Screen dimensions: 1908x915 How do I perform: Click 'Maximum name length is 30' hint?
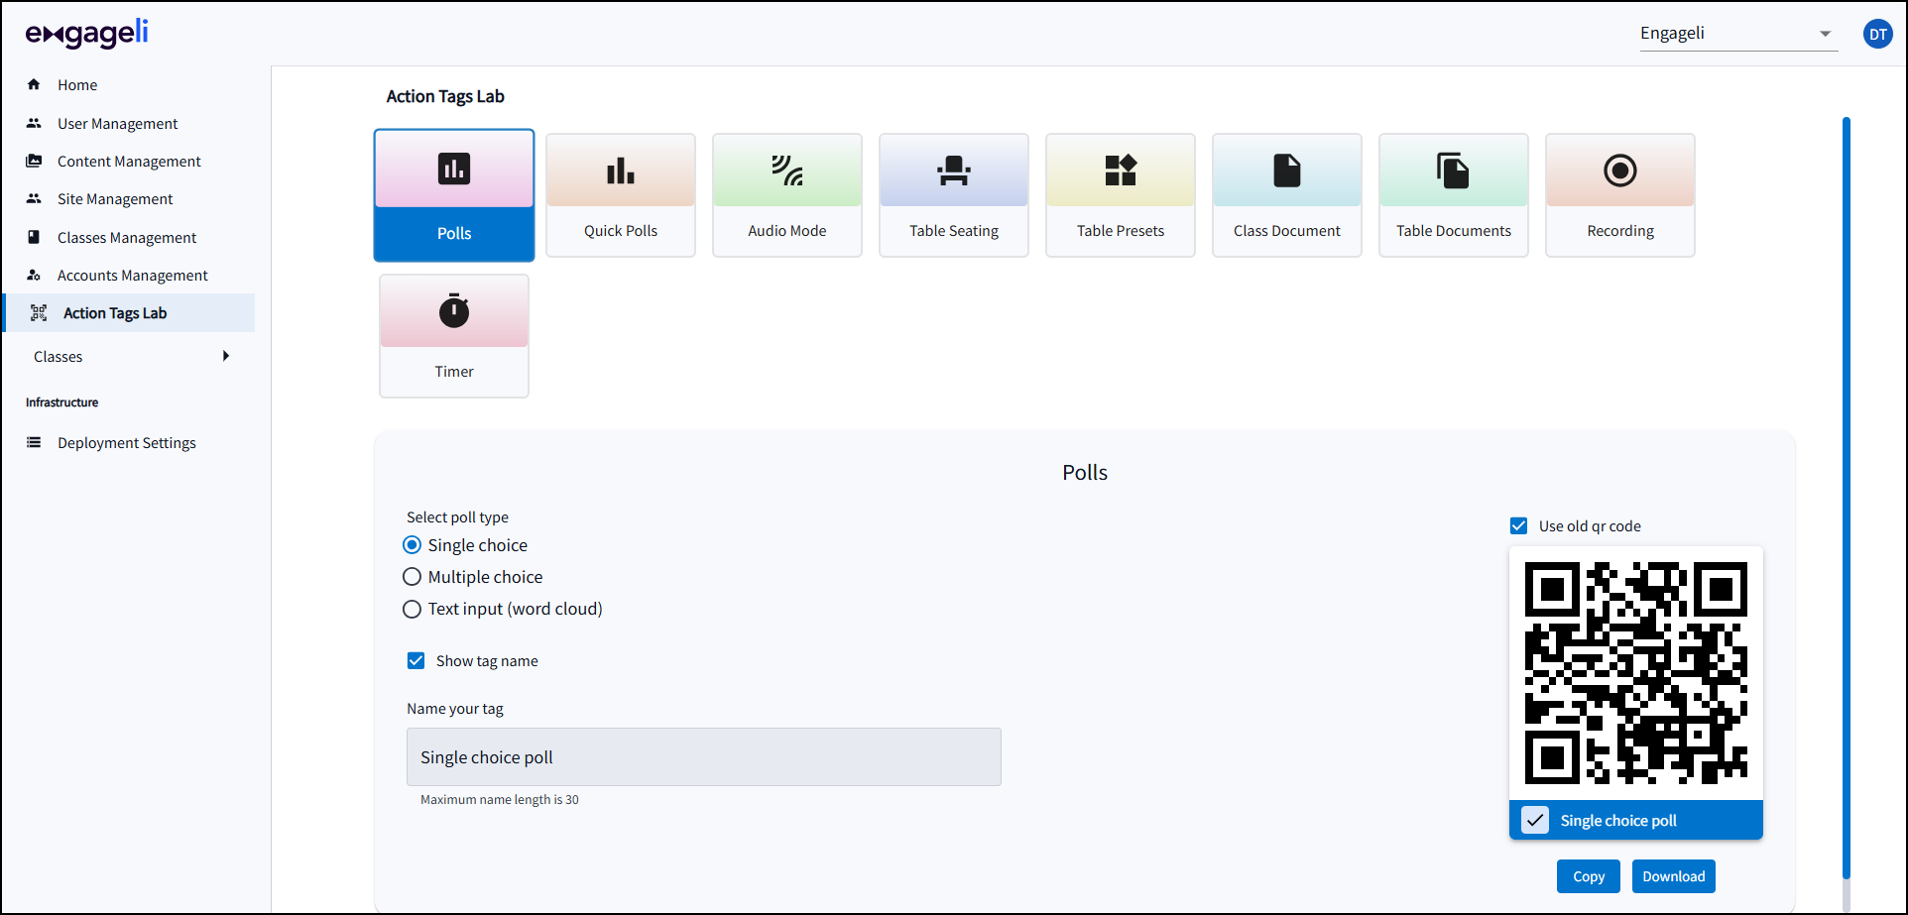tap(500, 799)
